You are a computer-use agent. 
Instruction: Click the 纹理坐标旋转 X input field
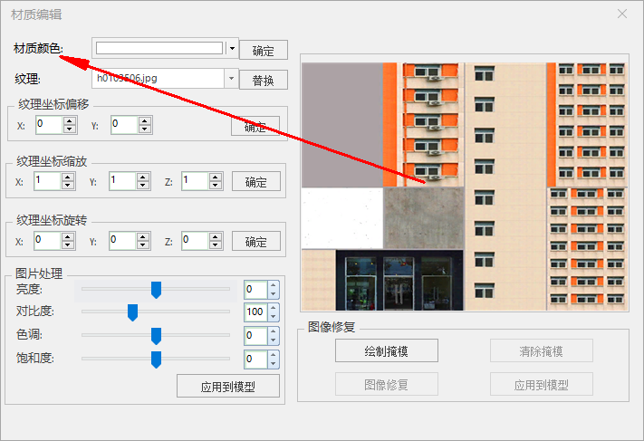pos(48,241)
